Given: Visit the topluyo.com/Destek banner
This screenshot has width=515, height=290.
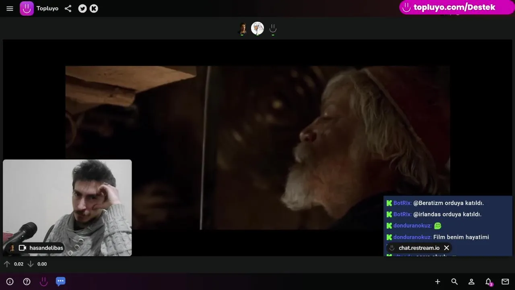Looking at the screenshot, I should (x=457, y=7).
